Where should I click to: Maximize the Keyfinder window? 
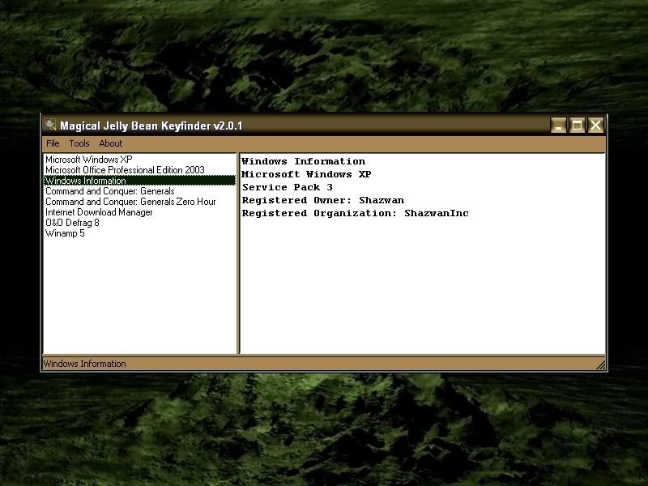pos(577,125)
